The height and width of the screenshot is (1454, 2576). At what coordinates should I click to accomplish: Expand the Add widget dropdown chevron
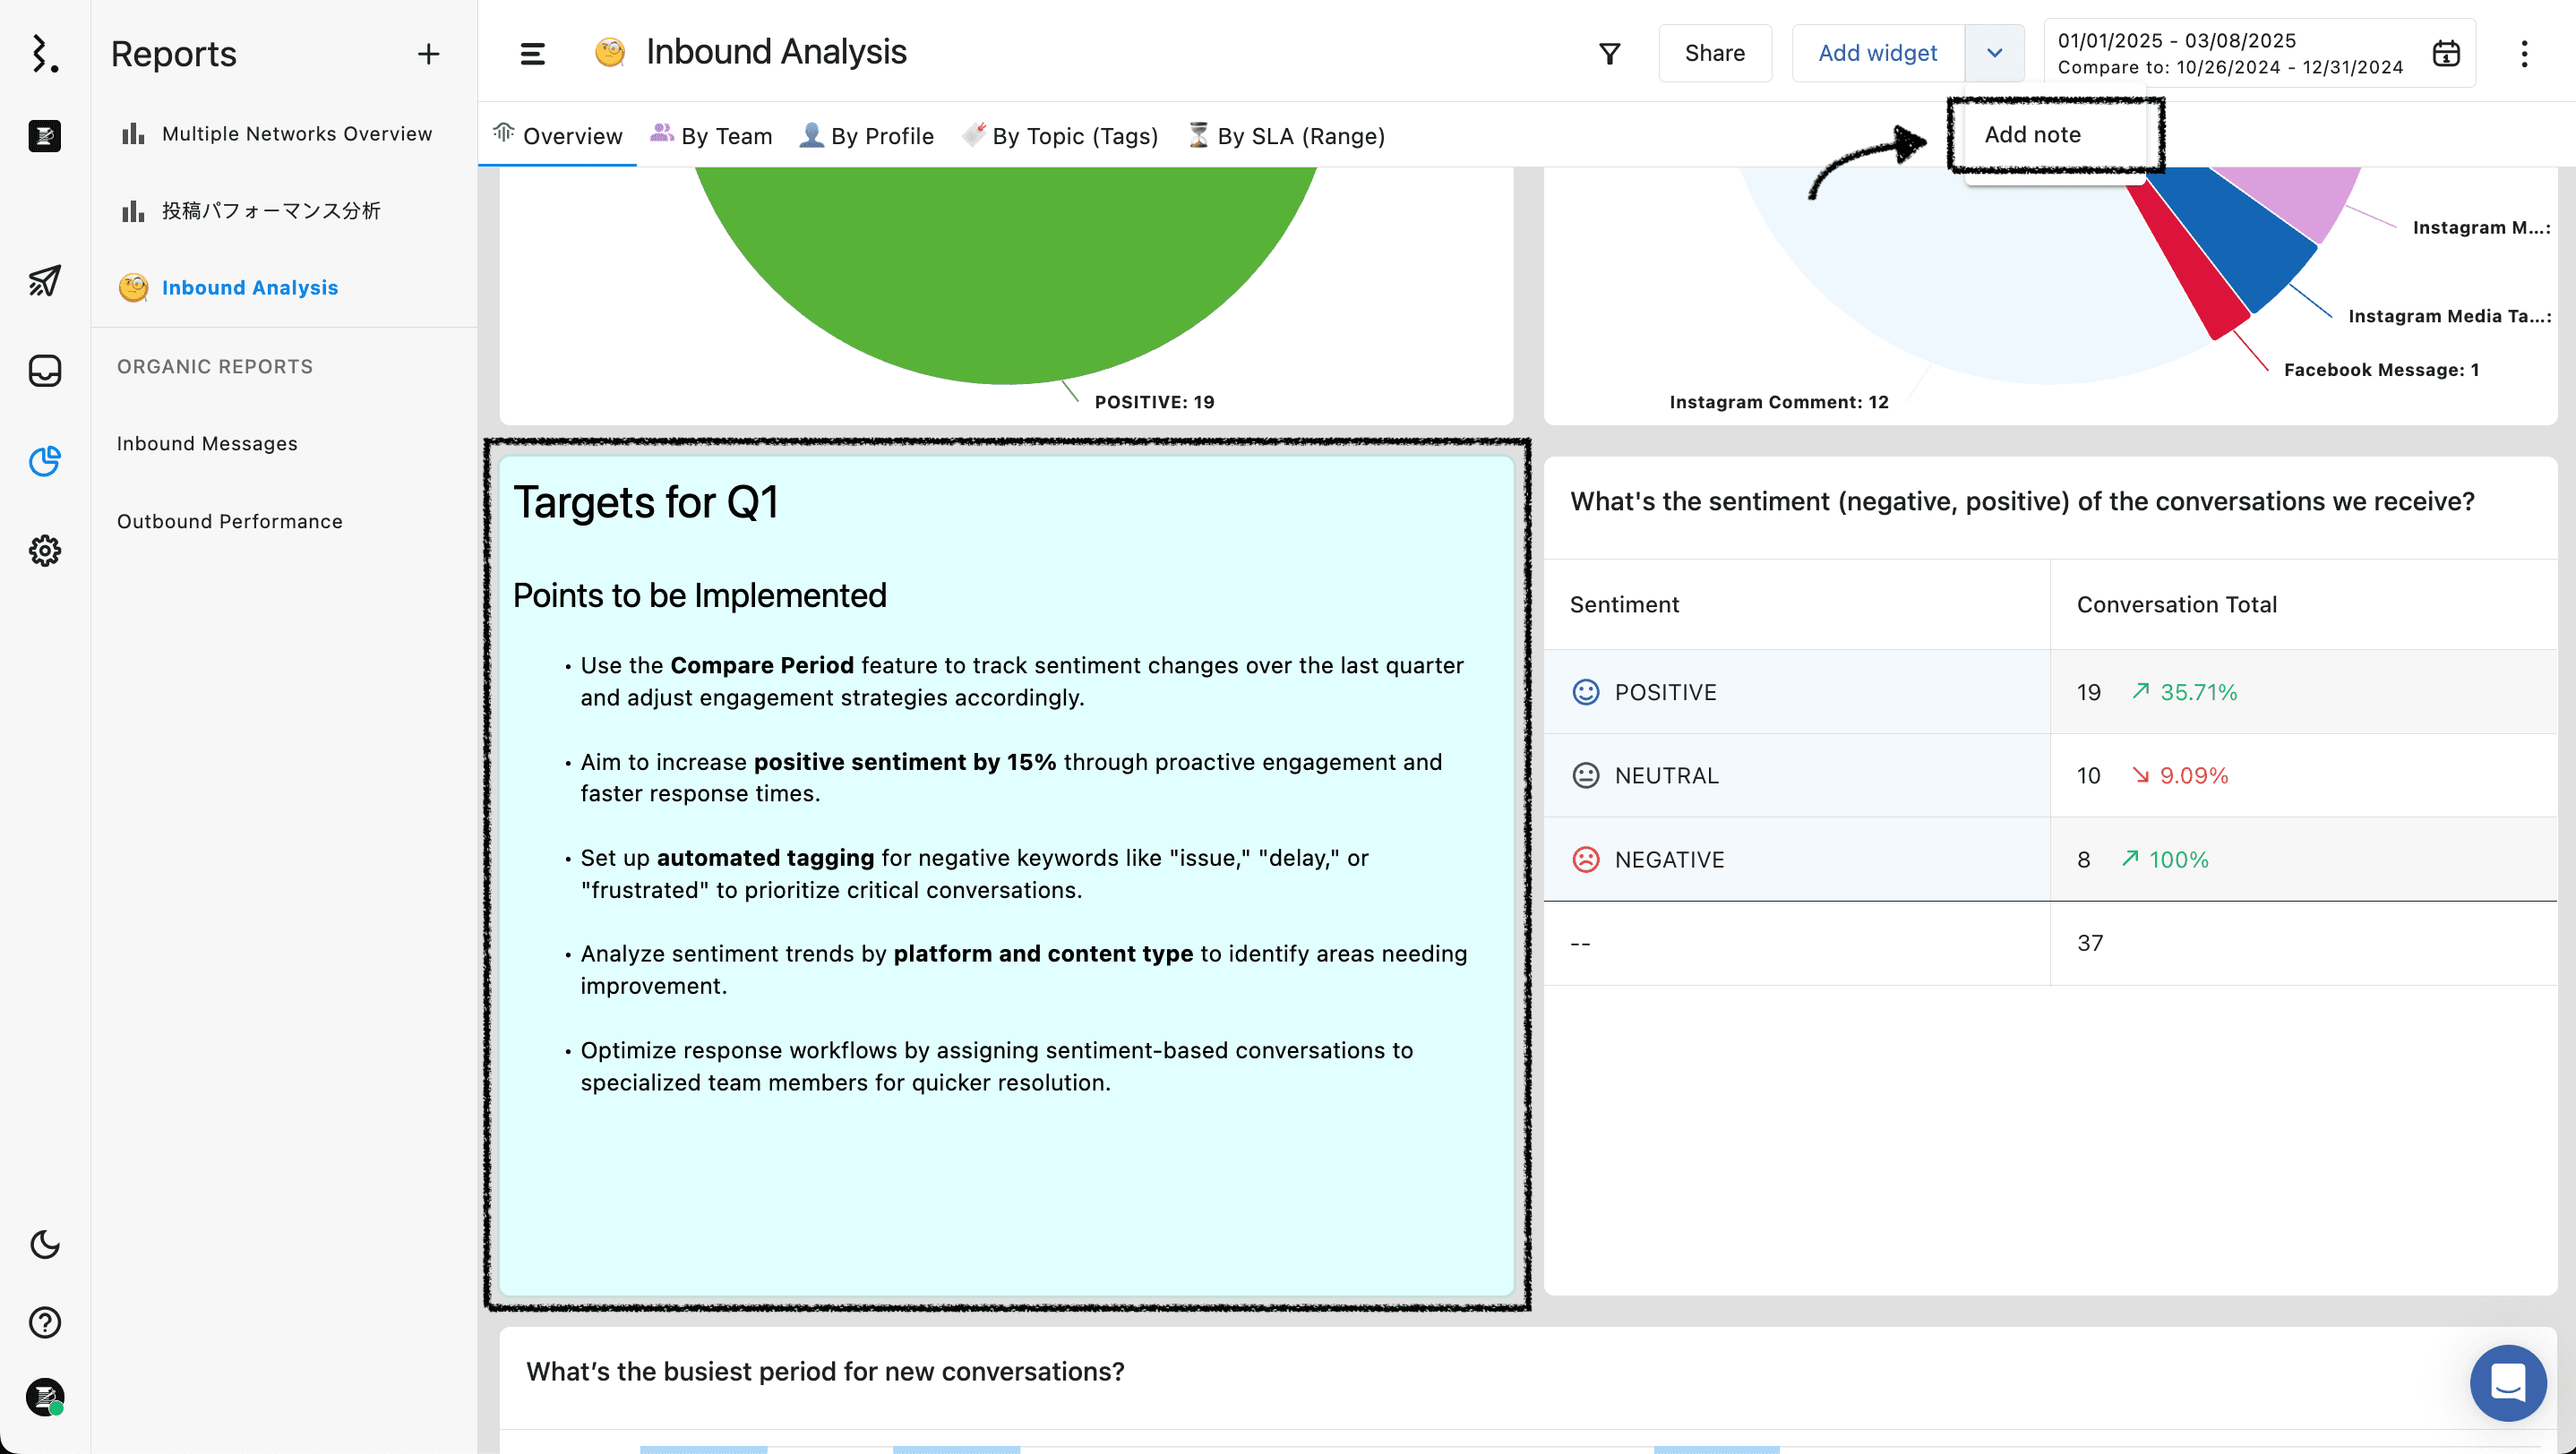click(x=1996, y=53)
